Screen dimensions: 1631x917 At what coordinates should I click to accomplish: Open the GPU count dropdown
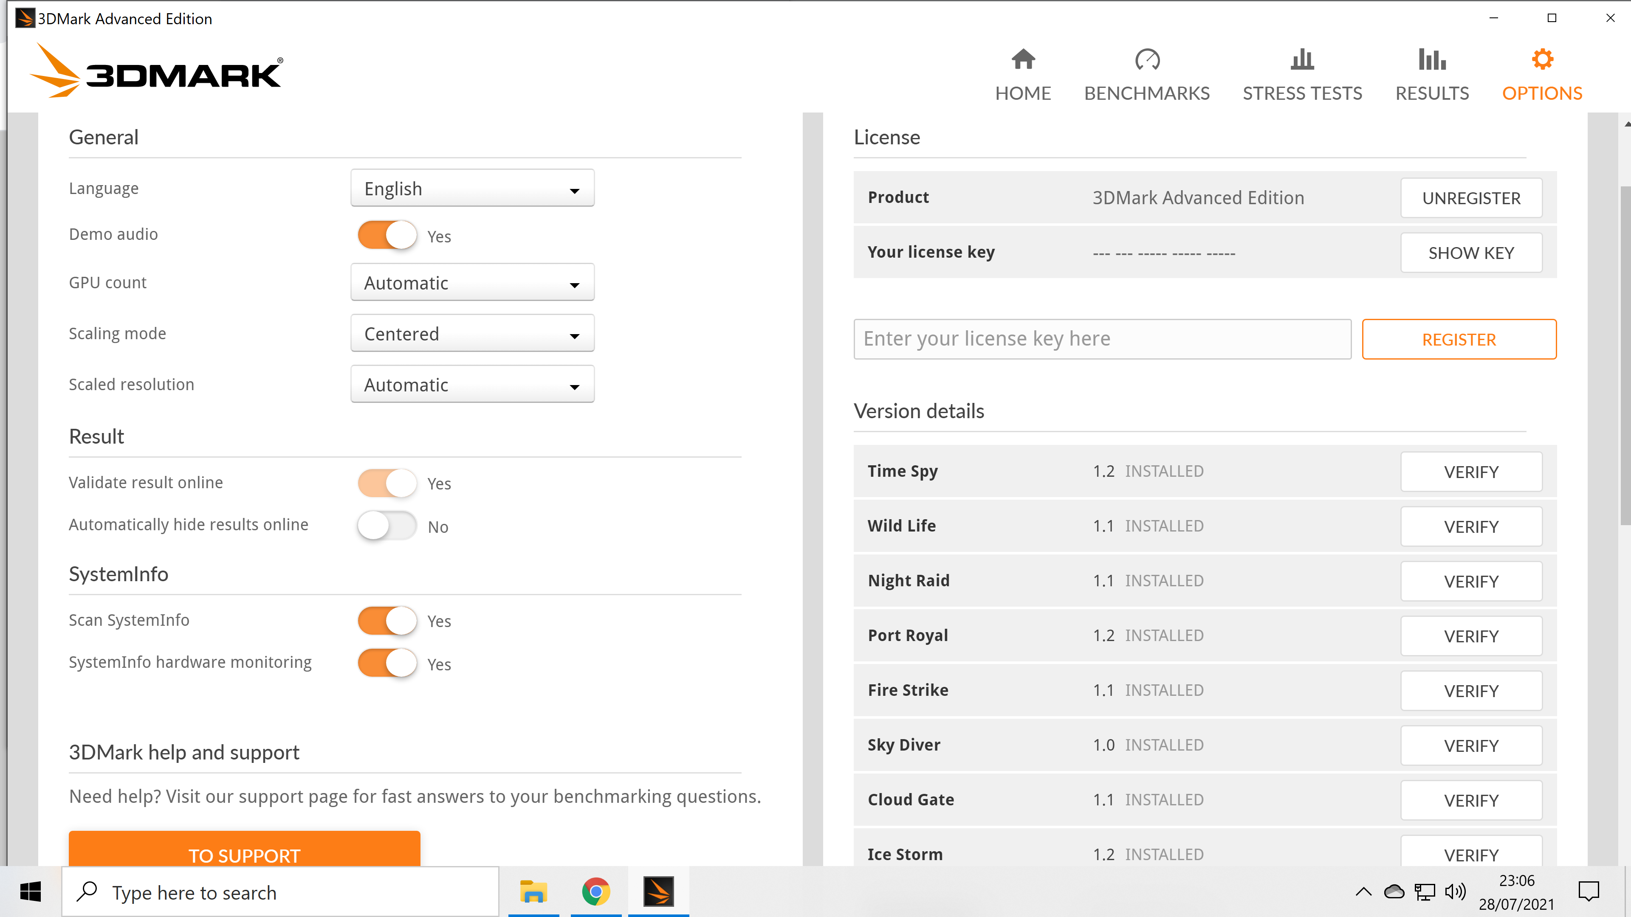point(472,283)
